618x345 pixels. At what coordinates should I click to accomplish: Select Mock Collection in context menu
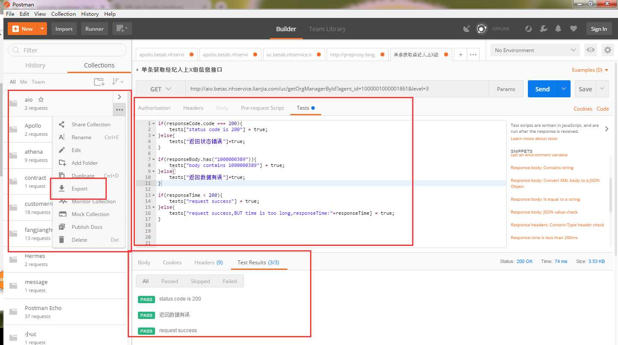pos(90,214)
